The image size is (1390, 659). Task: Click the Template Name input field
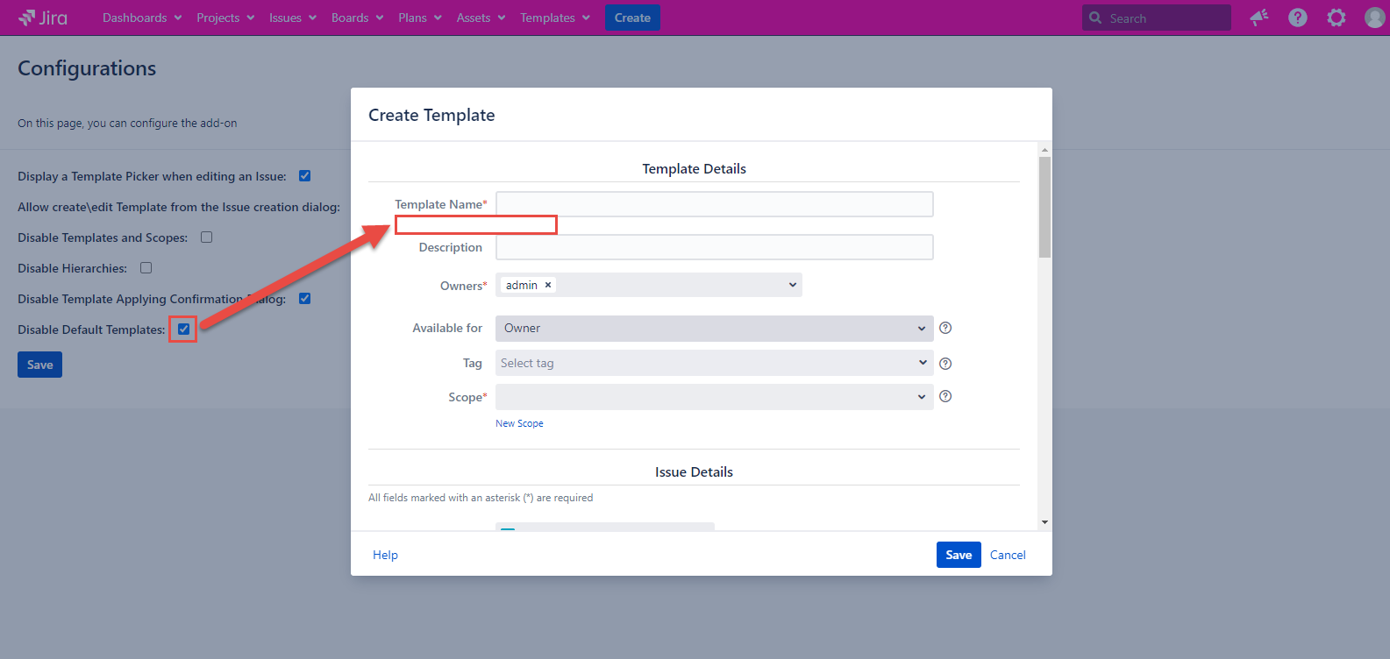[x=714, y=204]
